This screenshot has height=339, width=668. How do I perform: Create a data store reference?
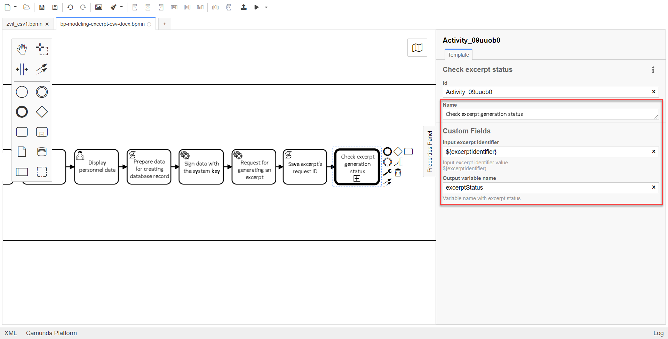42,152
